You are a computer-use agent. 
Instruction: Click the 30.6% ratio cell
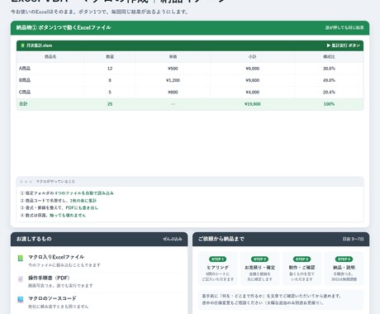pos(329,69)
